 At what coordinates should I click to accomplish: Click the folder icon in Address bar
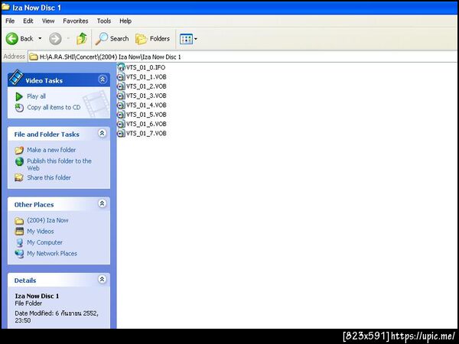tap(34, 57)
